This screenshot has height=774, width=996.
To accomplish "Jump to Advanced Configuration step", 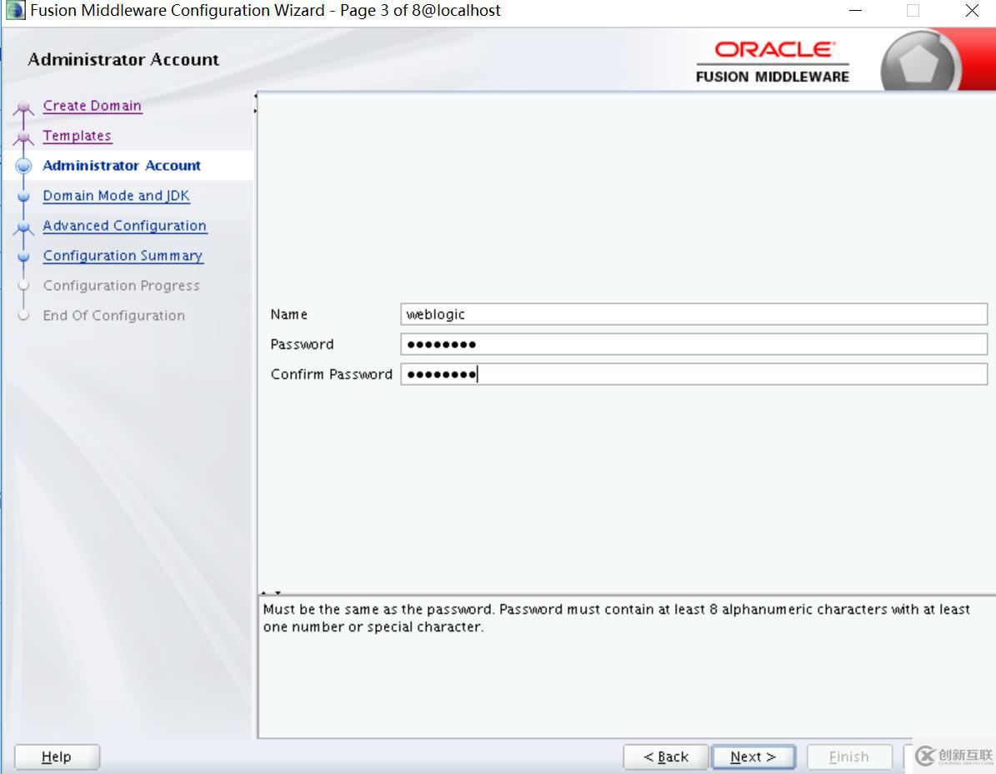I will [x=124, y=226].
